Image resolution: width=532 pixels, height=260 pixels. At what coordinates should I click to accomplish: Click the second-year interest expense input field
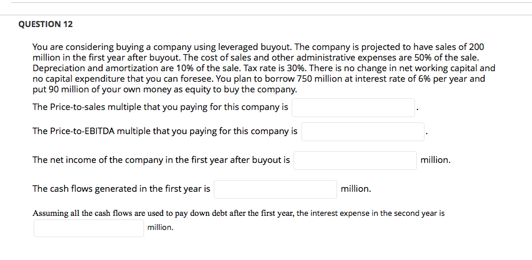[x=89, y=228]
